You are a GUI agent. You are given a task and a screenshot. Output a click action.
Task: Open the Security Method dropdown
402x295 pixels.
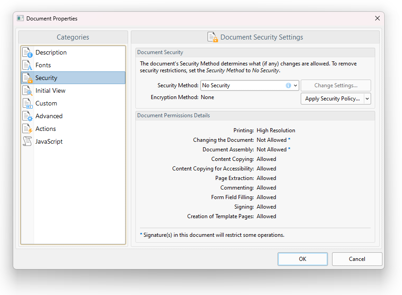click(296, 85)
